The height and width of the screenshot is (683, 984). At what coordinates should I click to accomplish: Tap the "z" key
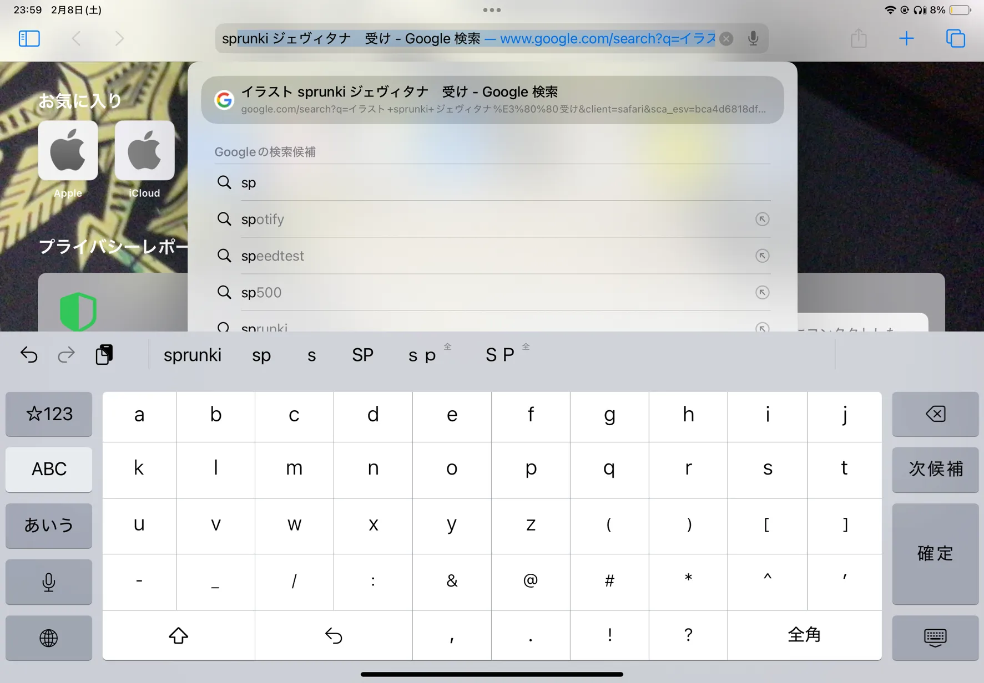coord(531,526)
